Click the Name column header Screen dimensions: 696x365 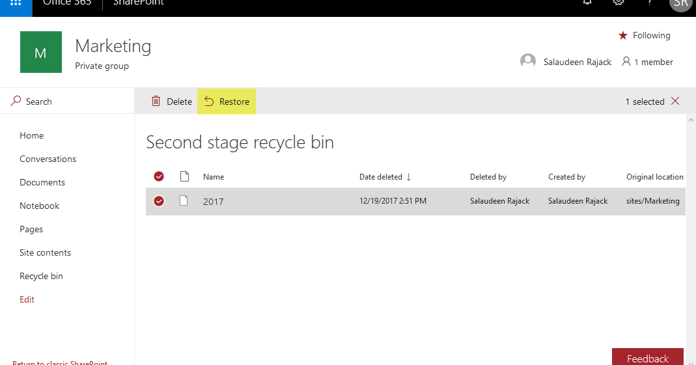click(214, 176)
